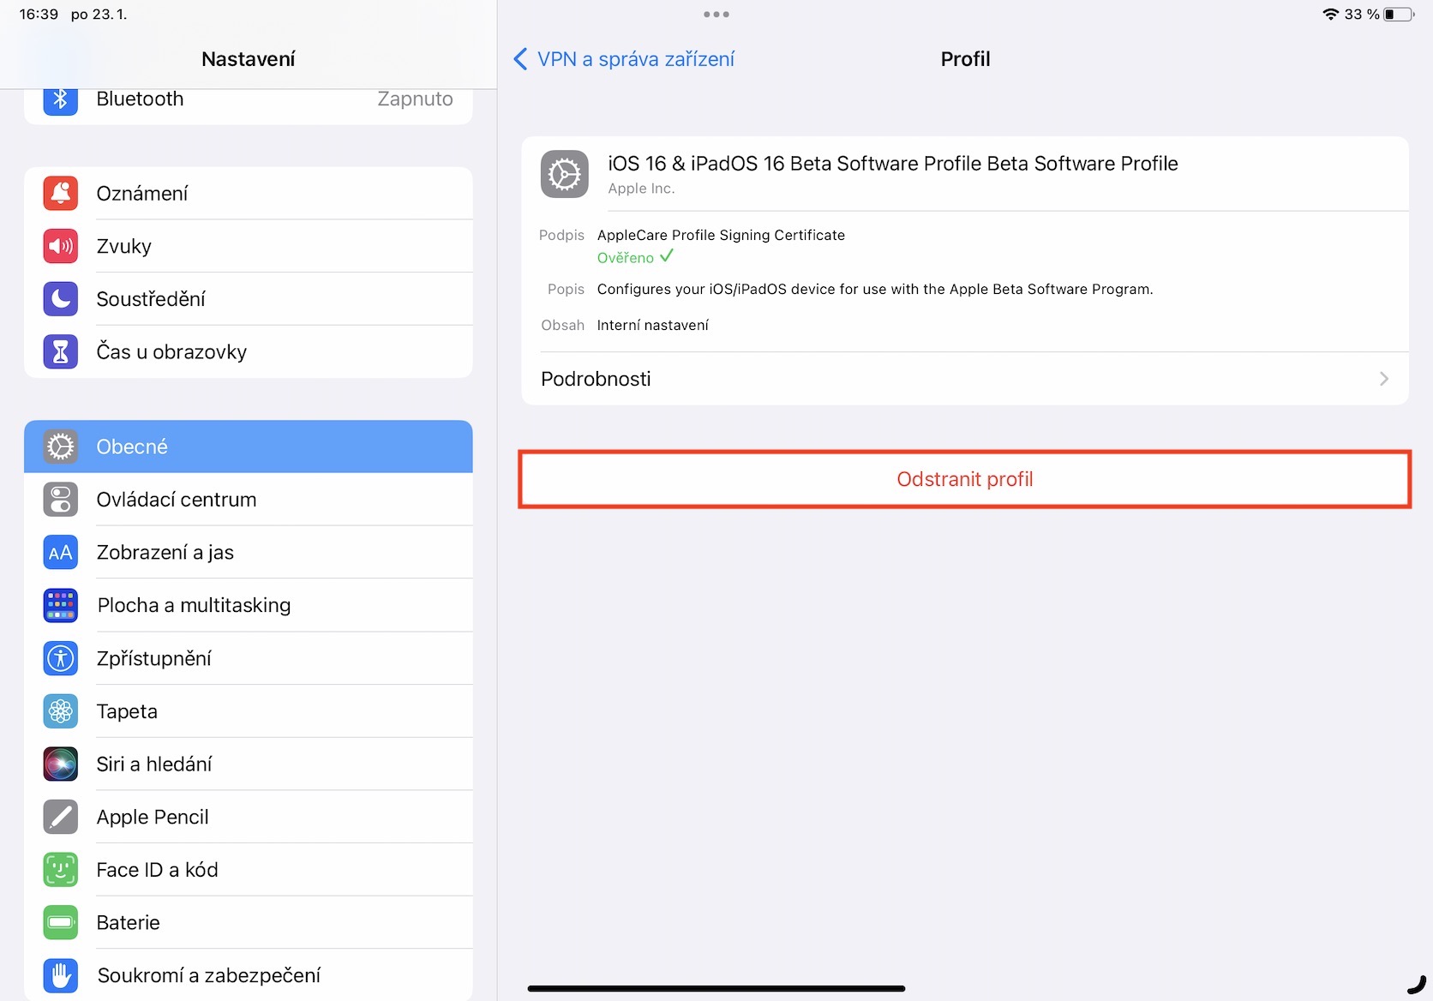Go back using the left chevron
Viewport: 1433px width, 1001px height.
coord(520,59)
